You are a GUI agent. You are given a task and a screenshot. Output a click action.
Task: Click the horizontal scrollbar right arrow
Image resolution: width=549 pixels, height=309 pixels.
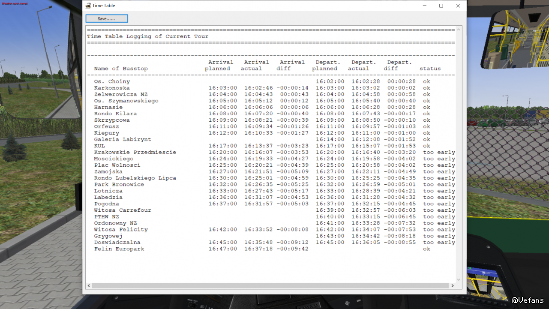pyautogui.click(x=452, y=285)
